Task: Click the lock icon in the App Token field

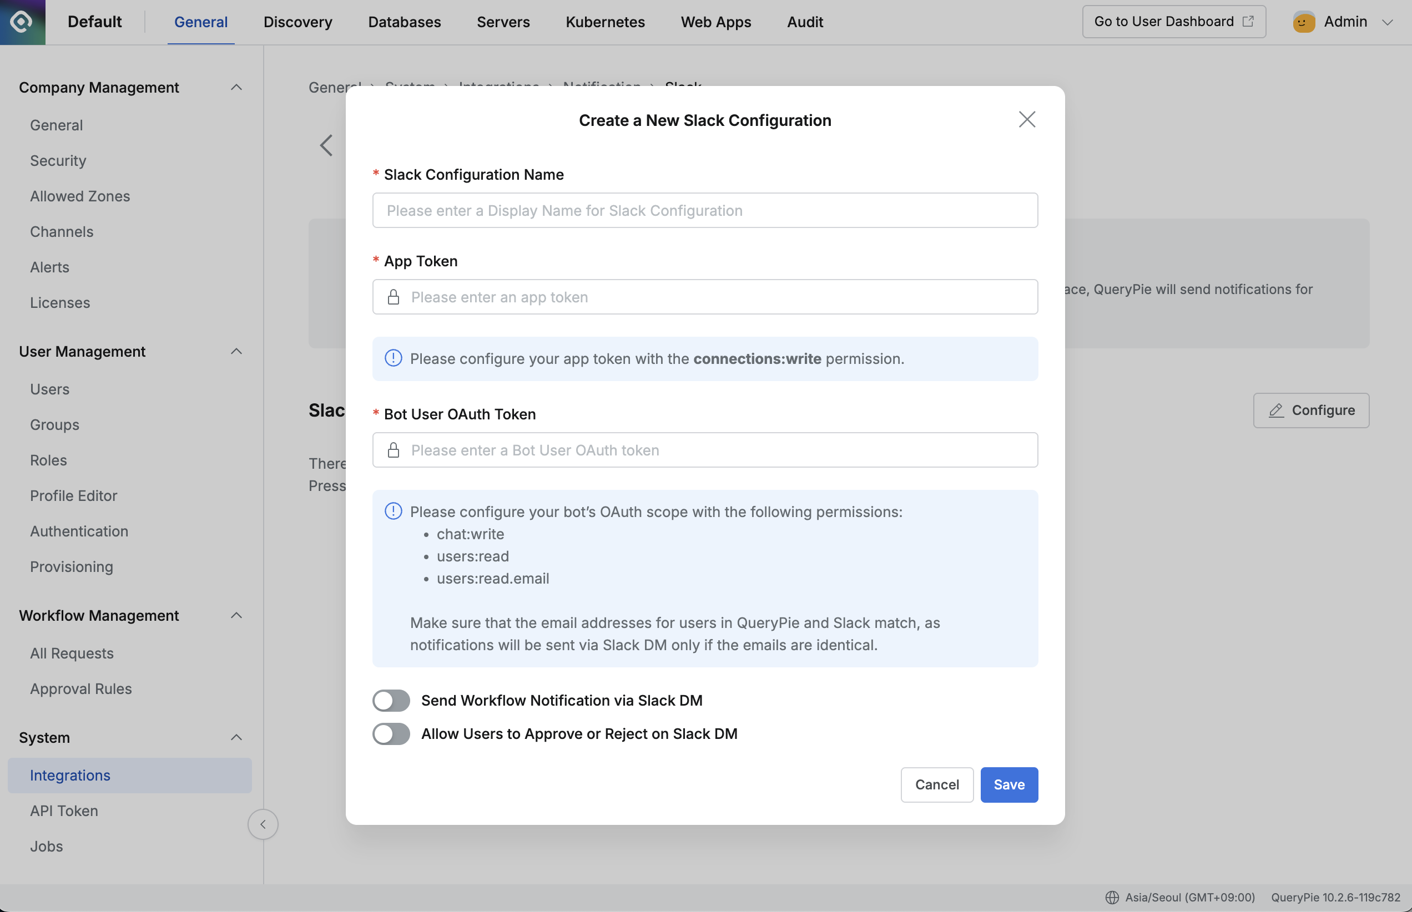Action: [x=394, y=297]
